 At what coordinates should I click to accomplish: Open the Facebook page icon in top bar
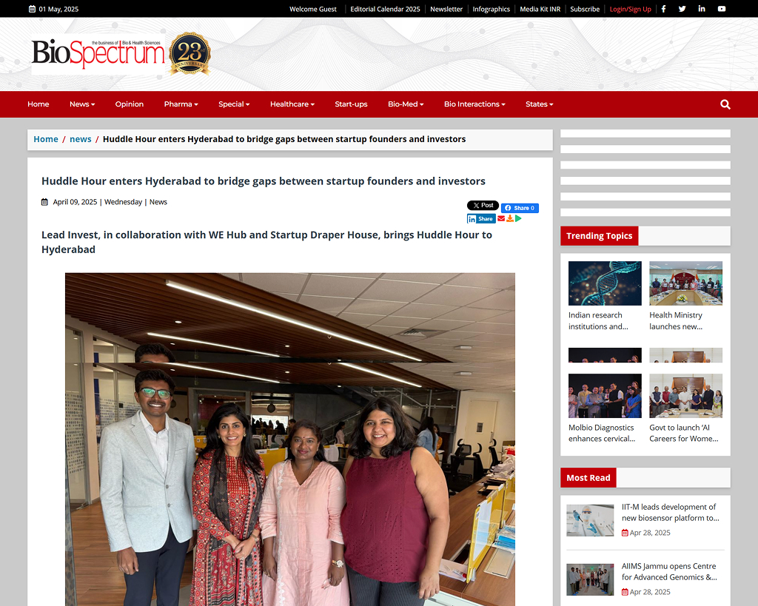(664, 9)
